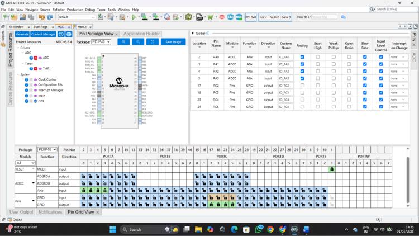Remove TMR1 driver with red X icon
The image size is (419, 236).
[36, 69]
